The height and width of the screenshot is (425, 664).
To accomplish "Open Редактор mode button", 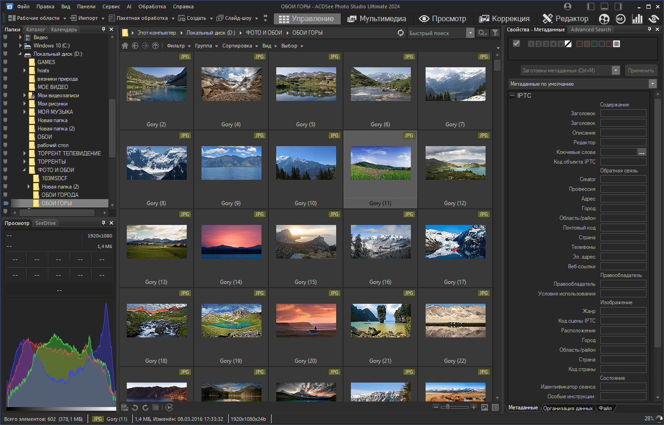I will click(x=566, y=19).
